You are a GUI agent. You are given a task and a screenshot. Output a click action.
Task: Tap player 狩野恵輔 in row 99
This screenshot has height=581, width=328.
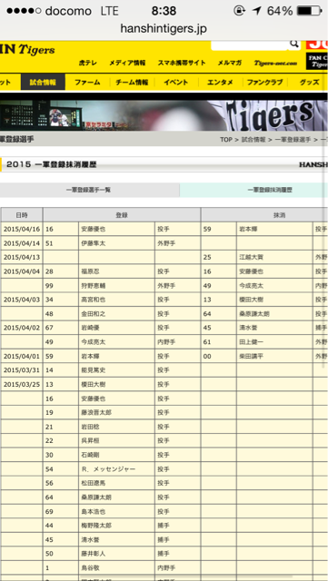(94, 286)
